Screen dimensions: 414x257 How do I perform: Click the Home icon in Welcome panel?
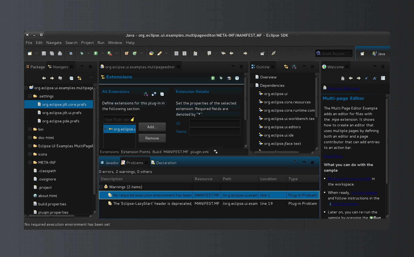343,78
